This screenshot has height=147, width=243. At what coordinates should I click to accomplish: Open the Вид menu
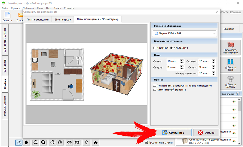(48, 8)
